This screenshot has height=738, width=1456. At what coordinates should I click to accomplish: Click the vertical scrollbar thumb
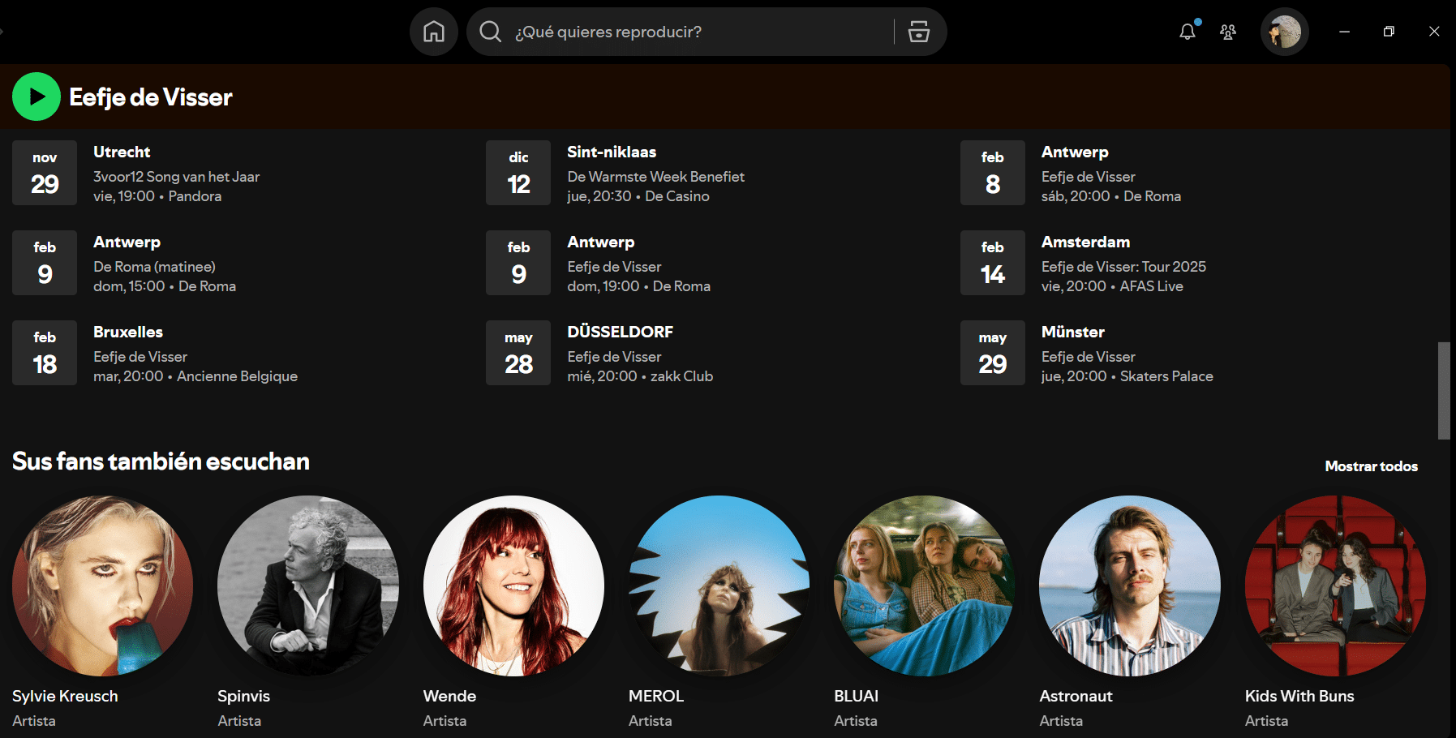[x=1444, y=390]
